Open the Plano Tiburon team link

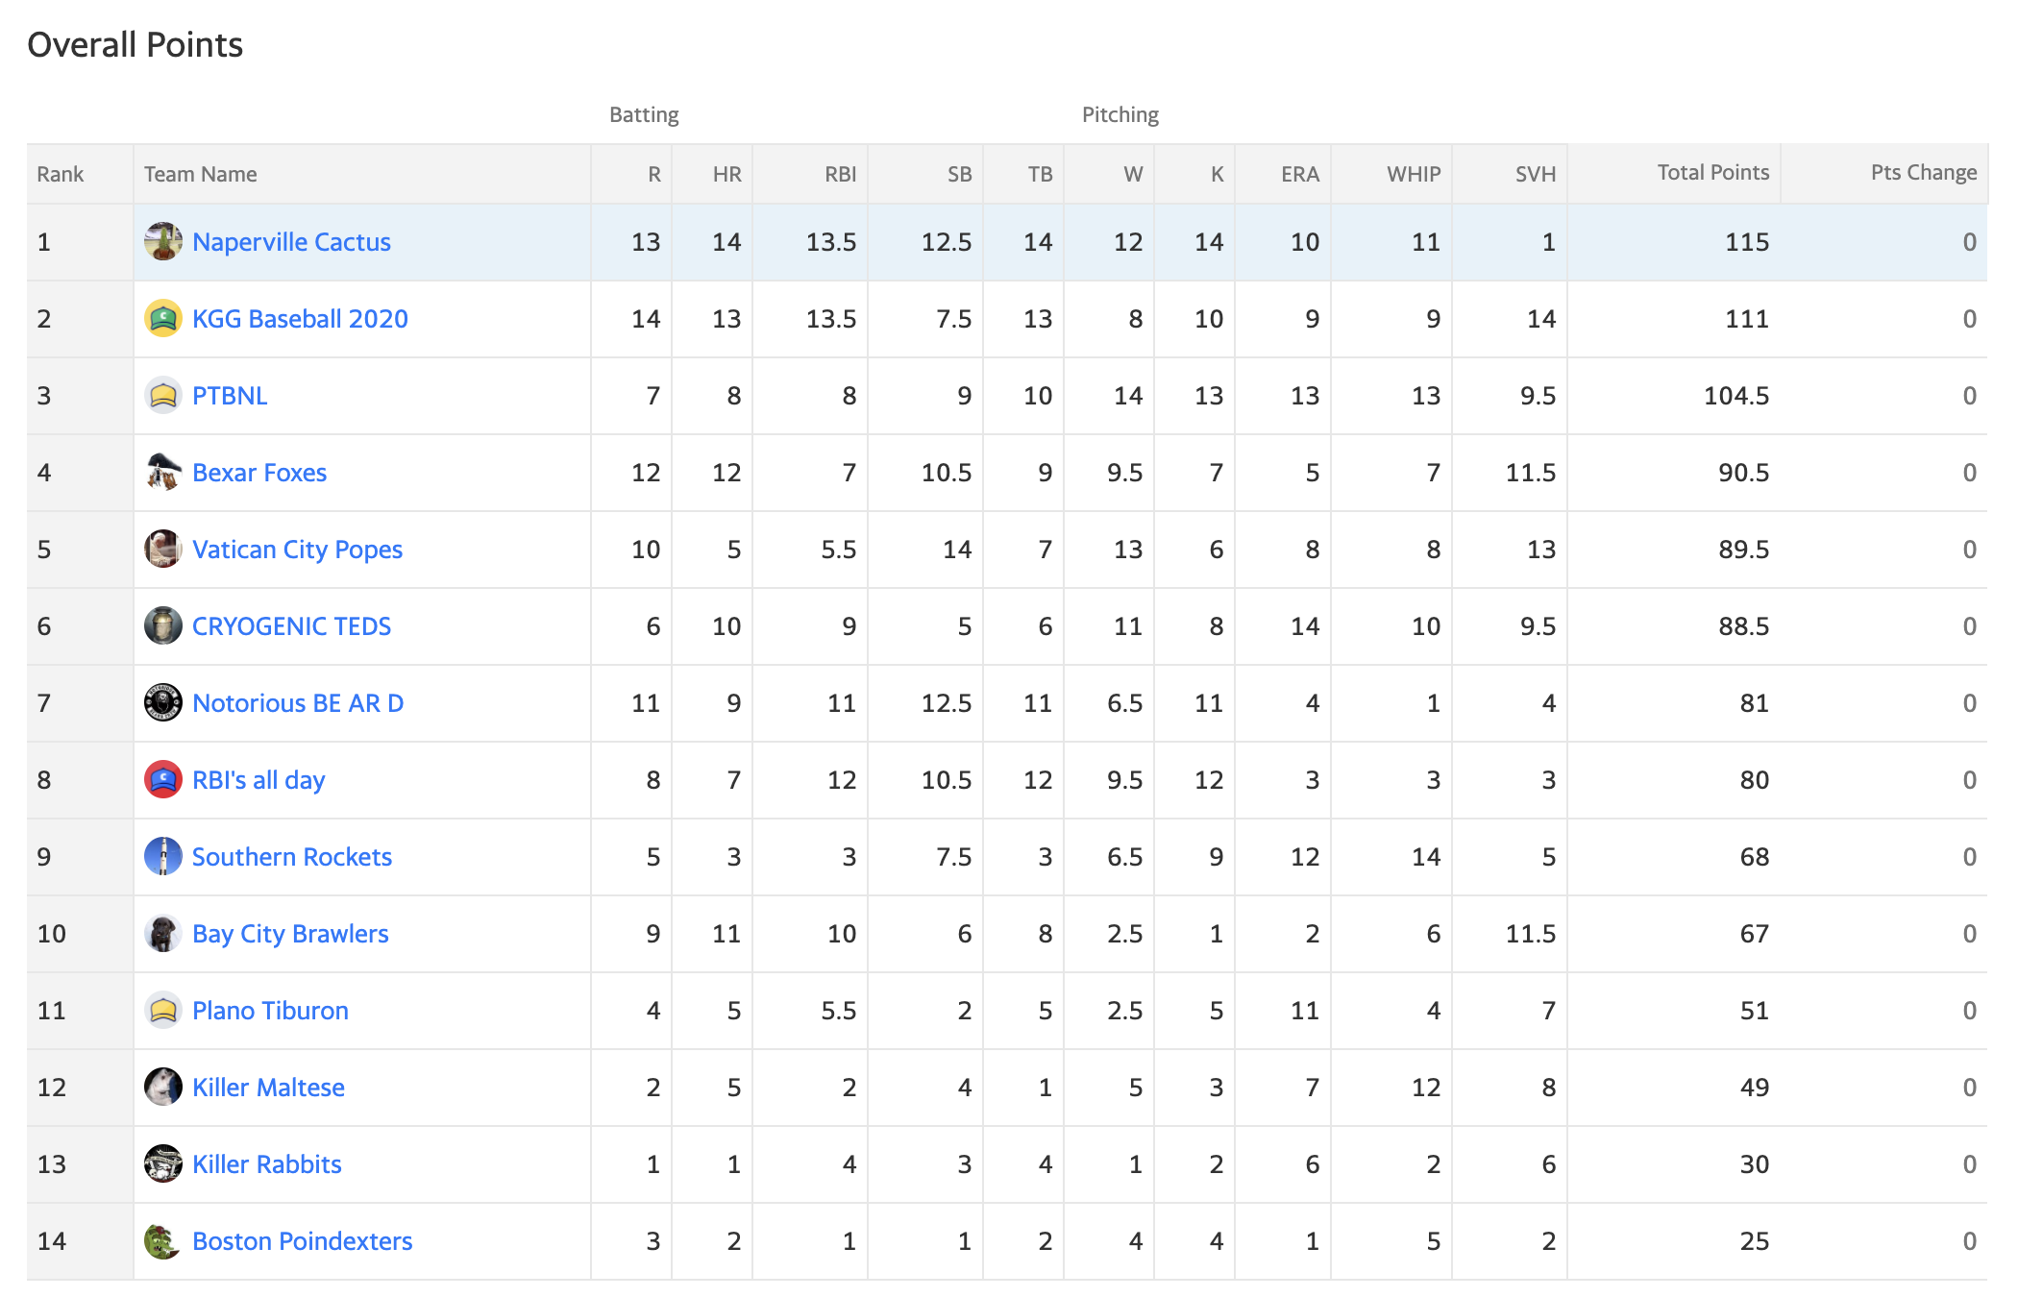pos(270,1011)
